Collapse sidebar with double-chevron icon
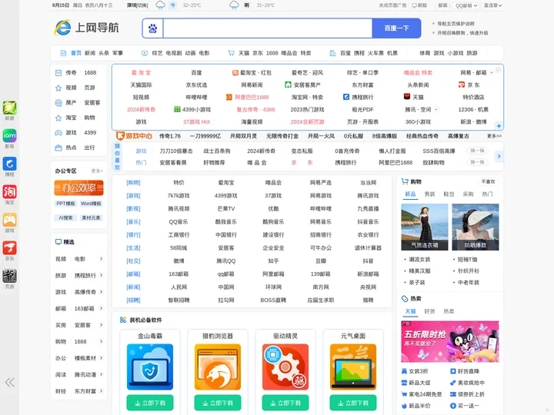The image size is (554, 415). click(x=9, y=382)
